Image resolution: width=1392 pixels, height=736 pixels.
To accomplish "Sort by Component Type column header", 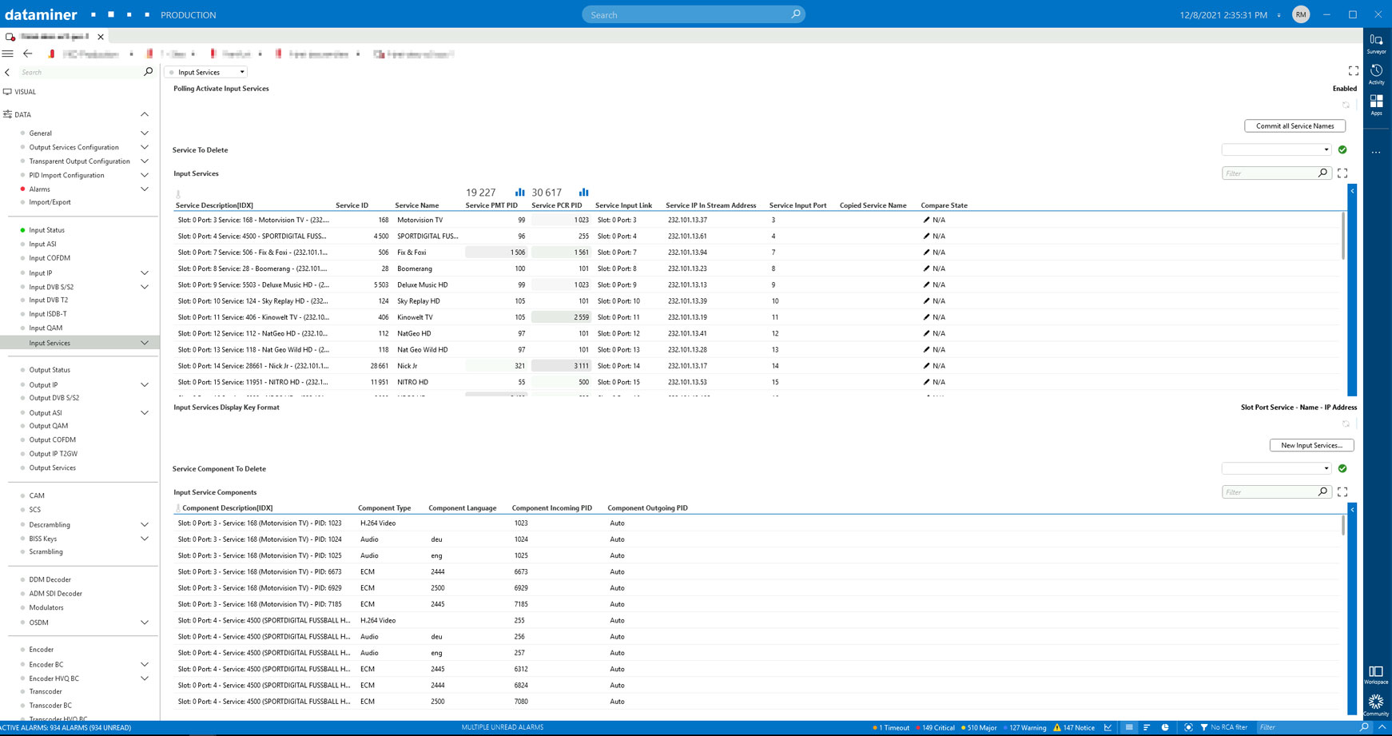I will click(x=384, y=508).
